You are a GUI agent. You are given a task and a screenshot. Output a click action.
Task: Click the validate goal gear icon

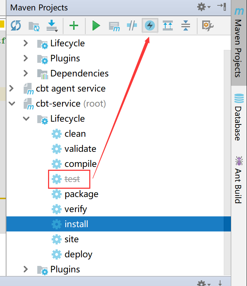click(57, 149)
